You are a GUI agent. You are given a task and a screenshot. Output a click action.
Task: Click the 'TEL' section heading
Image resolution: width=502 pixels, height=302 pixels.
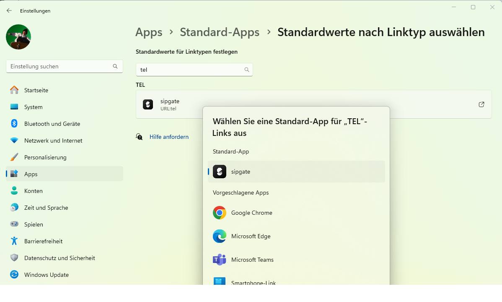tap(140, 85)
